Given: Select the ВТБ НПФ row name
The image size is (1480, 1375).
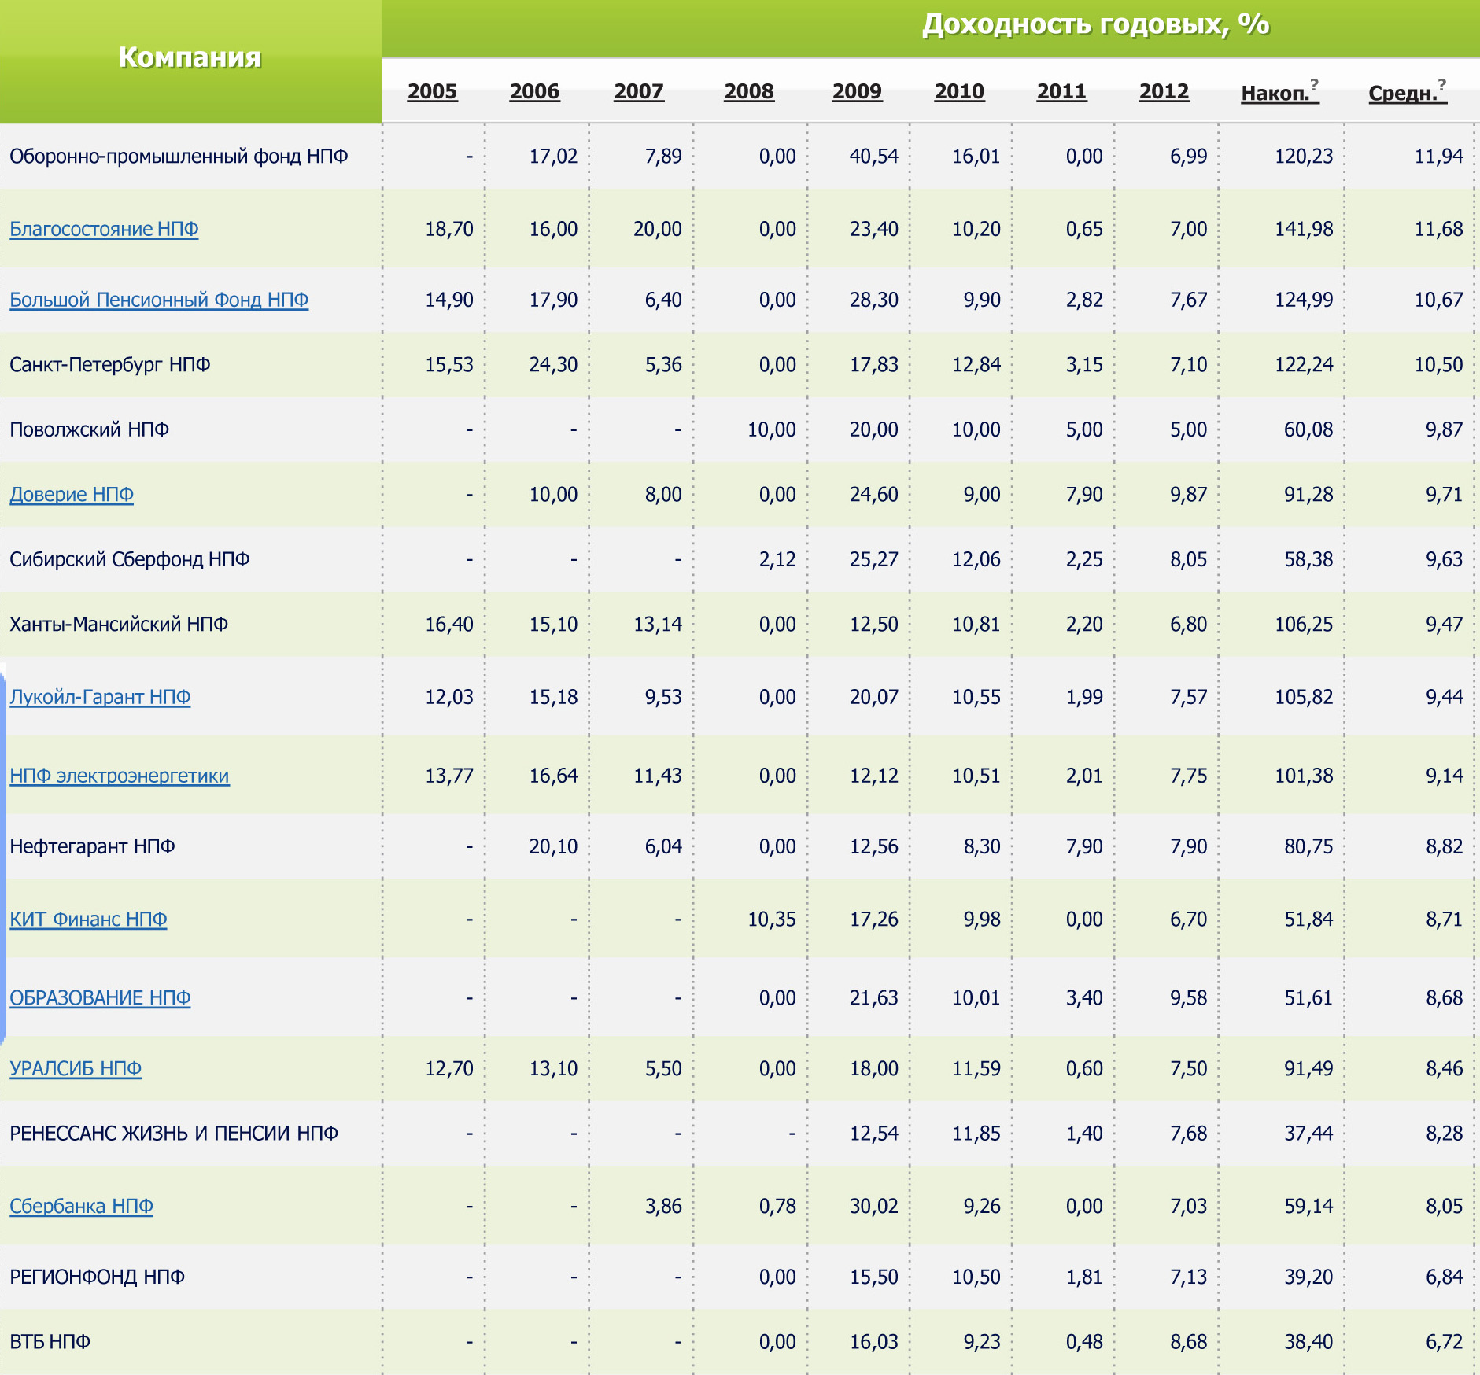Looking at the screenshot, I should click(50, 1342).
